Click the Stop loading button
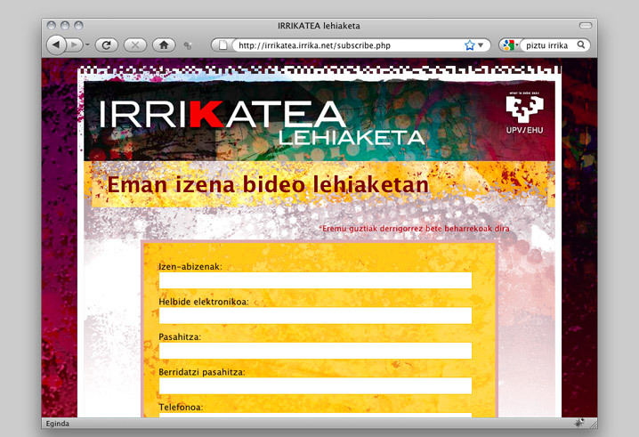639x437 pixels. pos(134,45)
